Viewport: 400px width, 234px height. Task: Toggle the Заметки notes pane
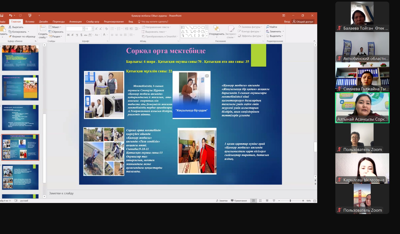click(x=222, y=201)
